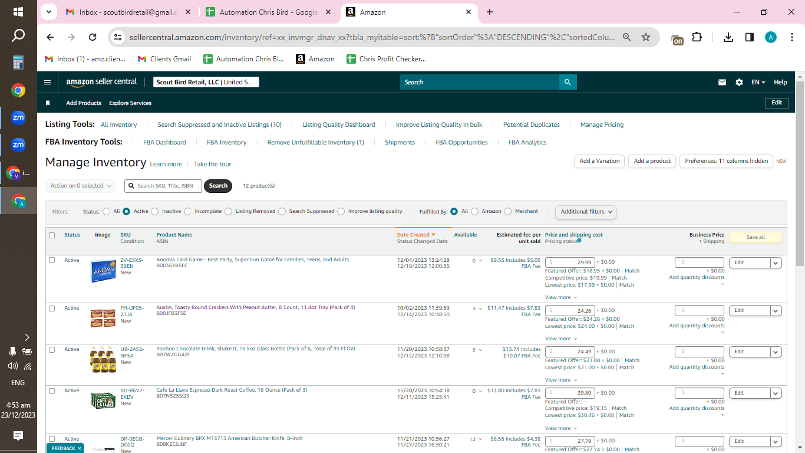The width and height of the screenshot is (805, 453).
Task: Open the Seller Central hamburger menu
Action: tap(48, 83)
